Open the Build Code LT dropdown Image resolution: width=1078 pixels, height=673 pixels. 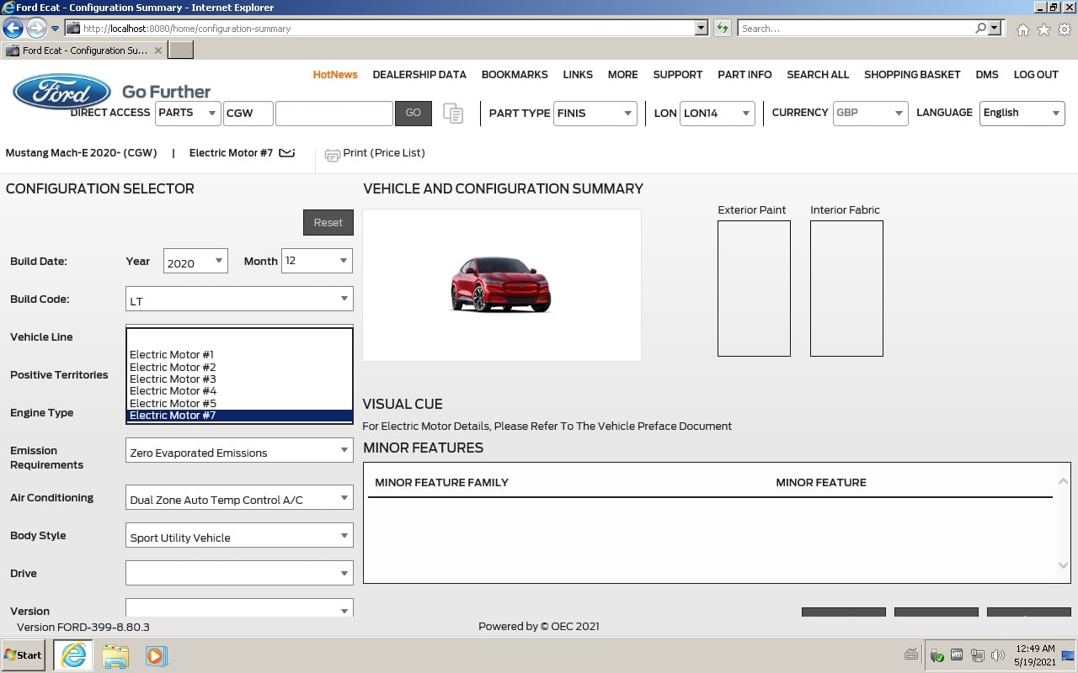pos(239,299)
